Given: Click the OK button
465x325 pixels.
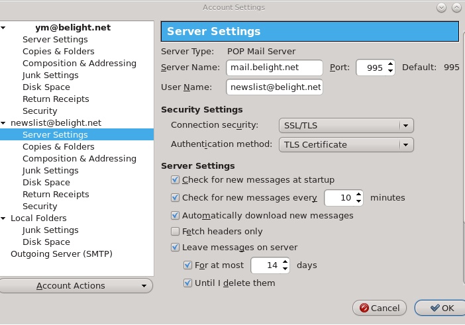Looking at the screenshot, I should (441, 308).
